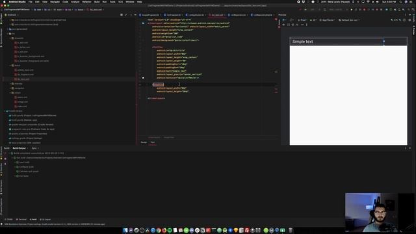Open the AppTheme dropdown in Preview
Viewport: 416px width, 234px height.
[x=328, y=20]
